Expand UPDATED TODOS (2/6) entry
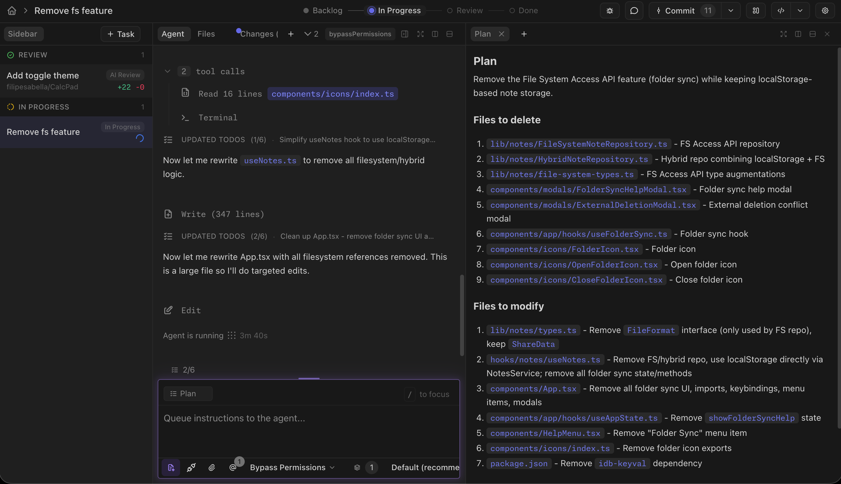841x484 pixels. (x=298, y=236)
